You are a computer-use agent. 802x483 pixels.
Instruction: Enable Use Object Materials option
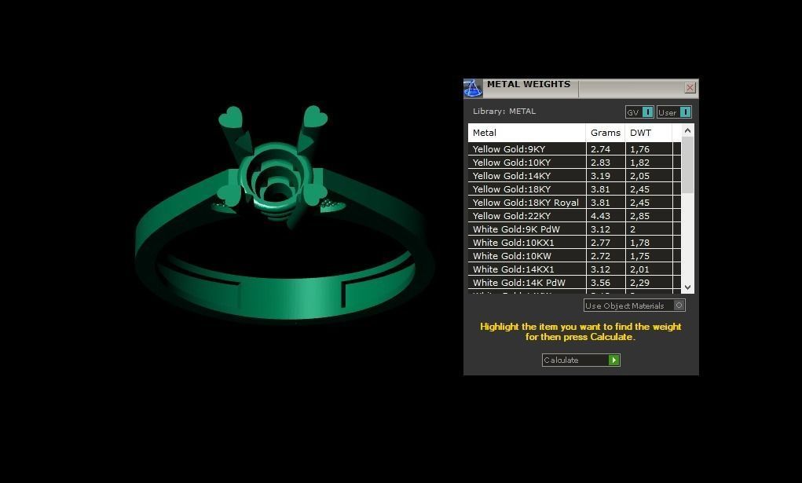coord(634,306)
